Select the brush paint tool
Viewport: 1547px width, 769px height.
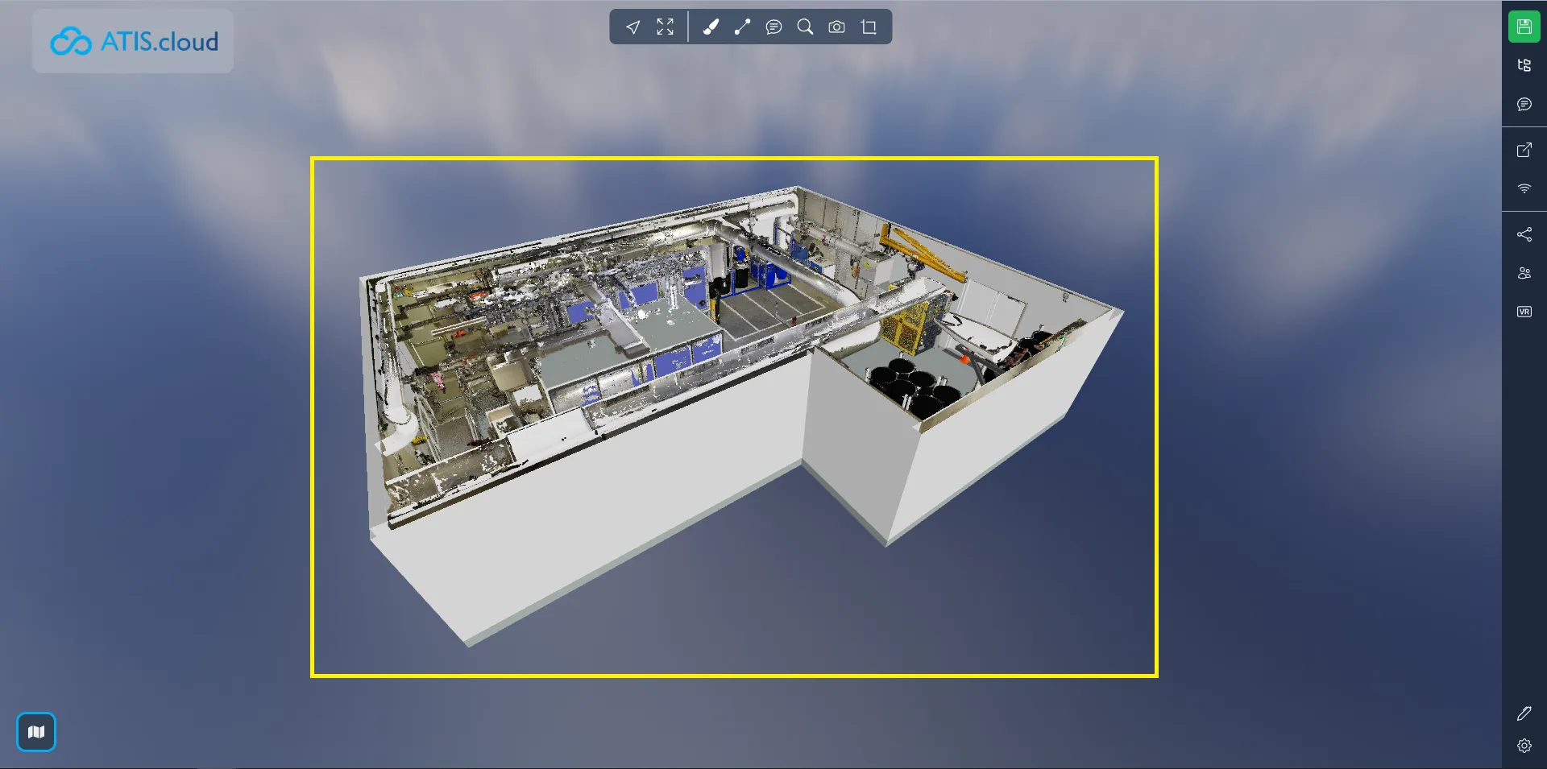tap(711, 27)
